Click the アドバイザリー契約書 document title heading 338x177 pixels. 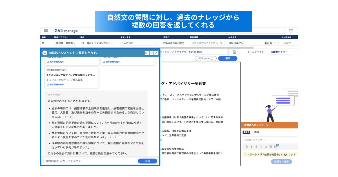pos(183,83)
